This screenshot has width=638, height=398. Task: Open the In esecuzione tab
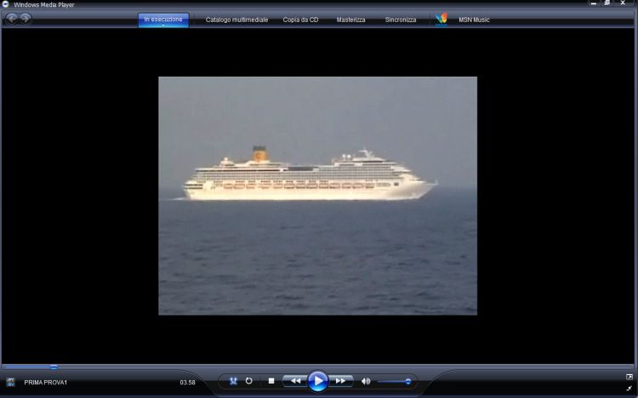click(x=163, y=19)
